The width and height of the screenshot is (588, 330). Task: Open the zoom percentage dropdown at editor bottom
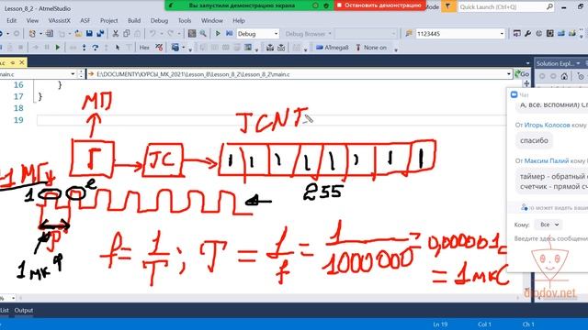[x=13, y=298]
